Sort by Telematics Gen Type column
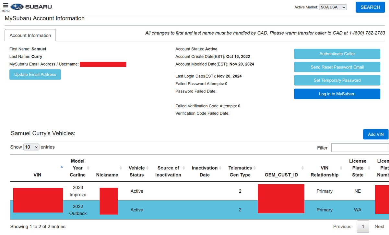The width and height of the screenshot is (389, 235). pyautogui.click(x=240, y=171)
